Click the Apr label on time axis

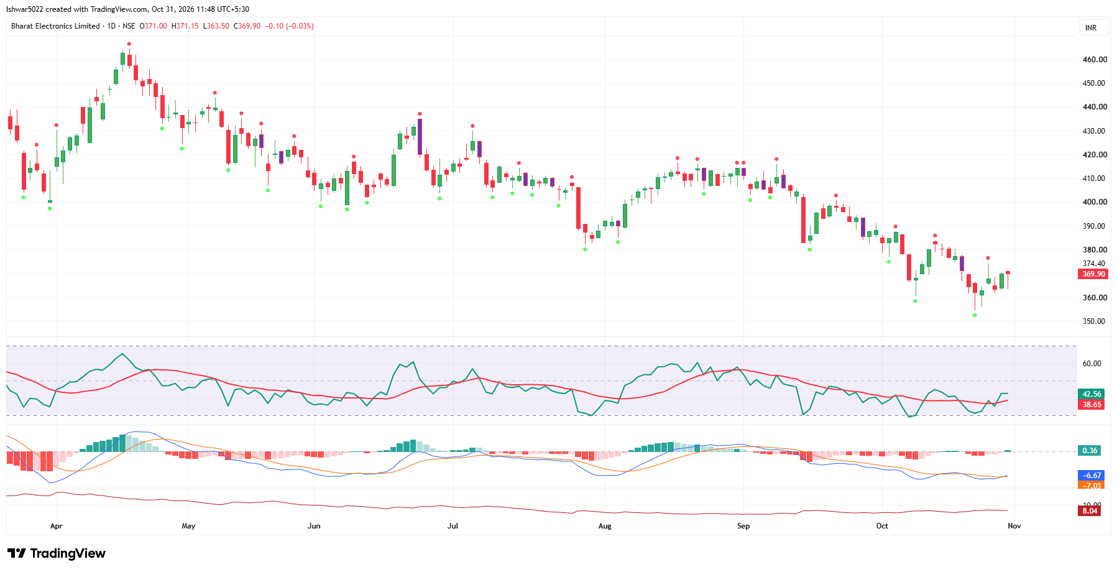point(57,526)
